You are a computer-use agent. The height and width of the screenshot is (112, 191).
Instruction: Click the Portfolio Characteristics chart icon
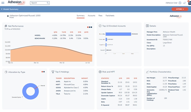(x=147, y=72)
